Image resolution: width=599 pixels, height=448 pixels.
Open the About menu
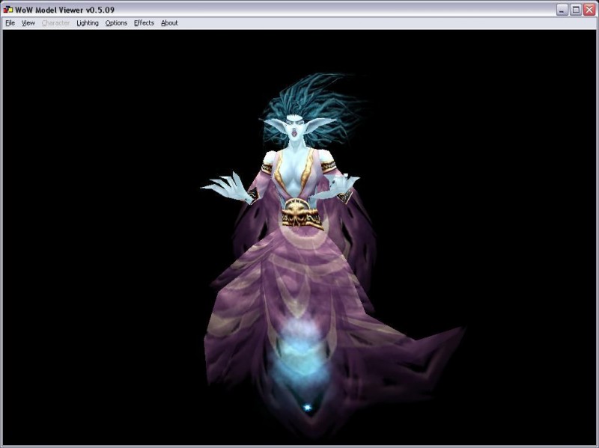(169, 23)
